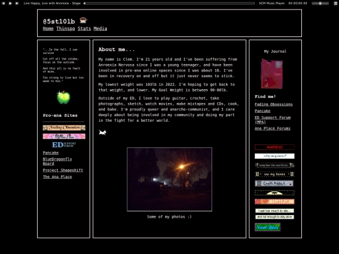Click the 'I Love Fall' badge
339x254 pixels.
(x=274, y=201)
